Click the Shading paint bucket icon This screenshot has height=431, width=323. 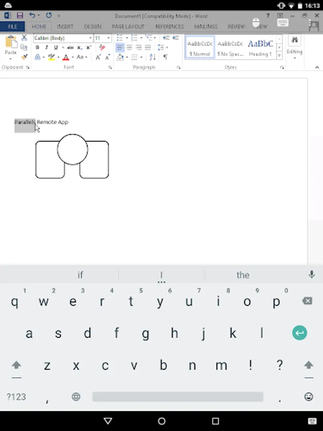pos(120,57)
